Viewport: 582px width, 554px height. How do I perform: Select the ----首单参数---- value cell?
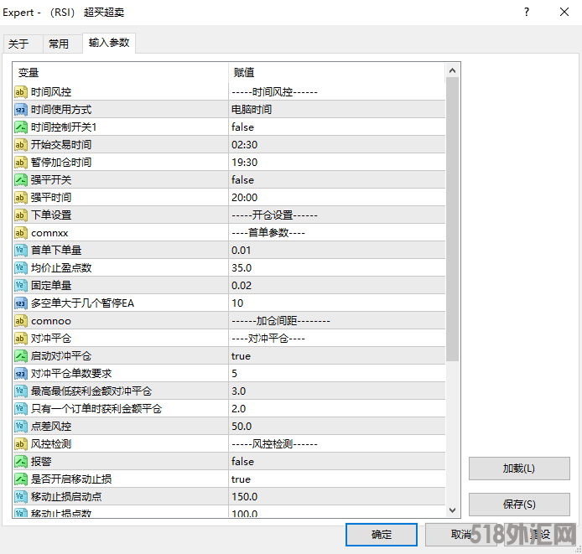coord(336,233)
